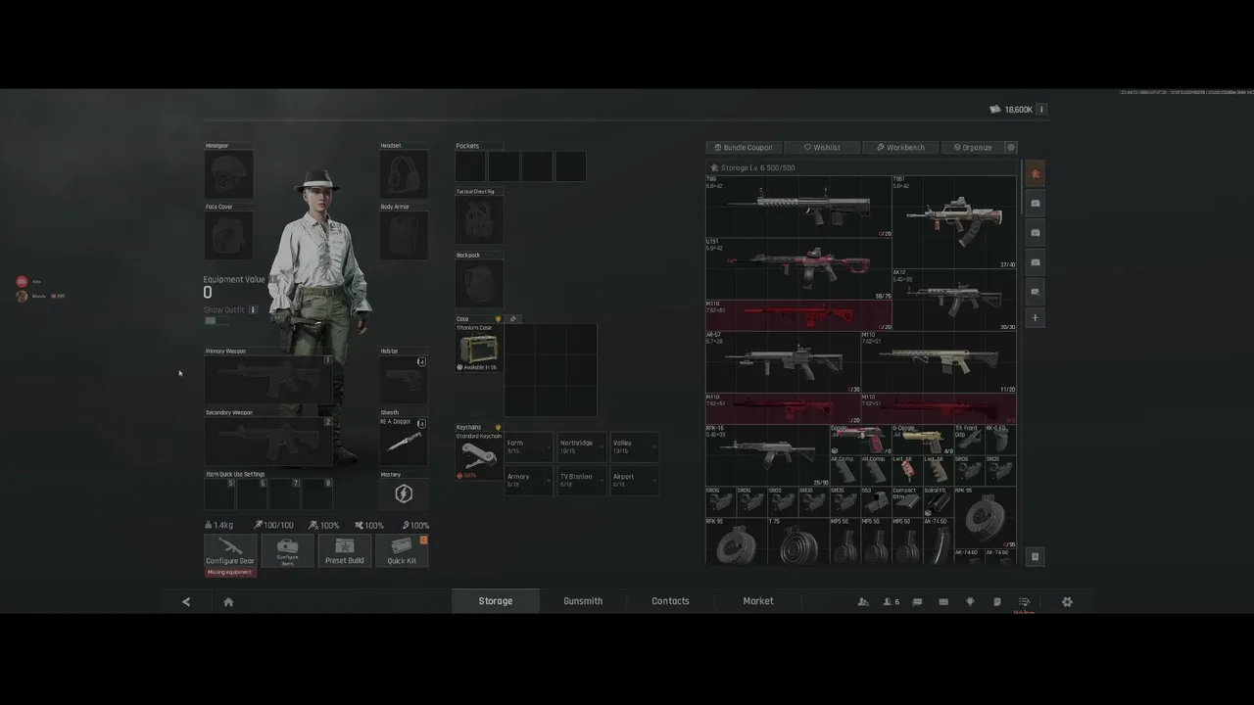Open the Workbench button
This screenshot has height=705, width=1254.
(x=900, y=148)
